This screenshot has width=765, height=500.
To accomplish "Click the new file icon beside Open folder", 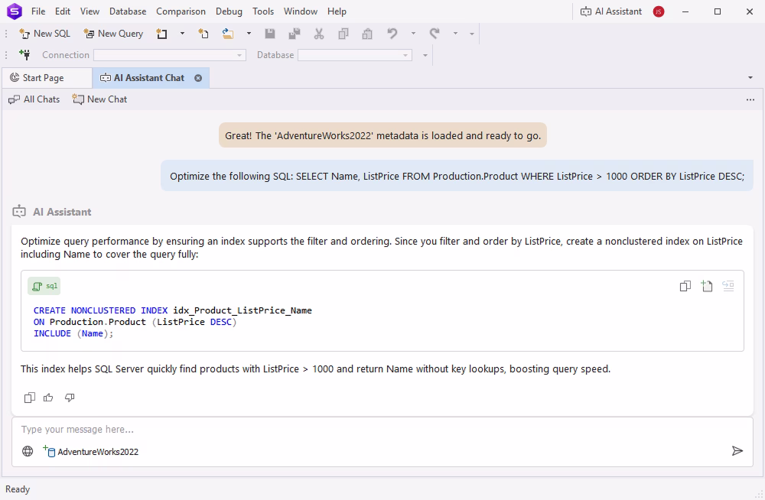I will pyautogui.click(x=203, y=34).
